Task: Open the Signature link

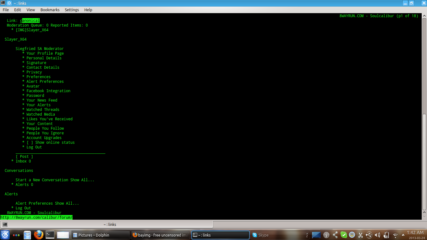Action: coord(36,63)
